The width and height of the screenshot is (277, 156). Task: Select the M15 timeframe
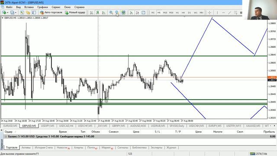click(165, 13)
